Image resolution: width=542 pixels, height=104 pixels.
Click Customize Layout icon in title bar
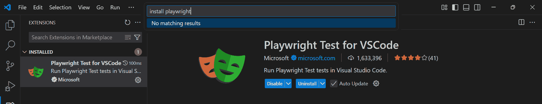click(x=444, y=7)
